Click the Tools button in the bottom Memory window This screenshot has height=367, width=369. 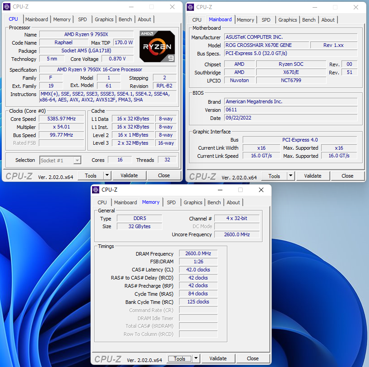(x=180, y=358)
